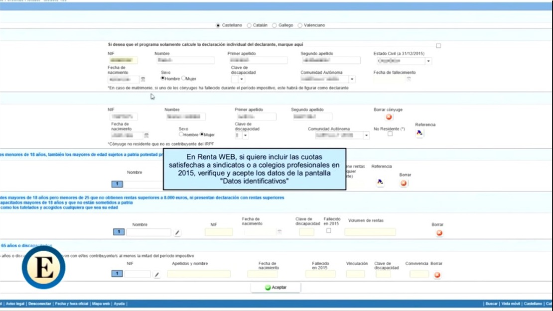Click the Desconectar footer link

coord(39,304)
